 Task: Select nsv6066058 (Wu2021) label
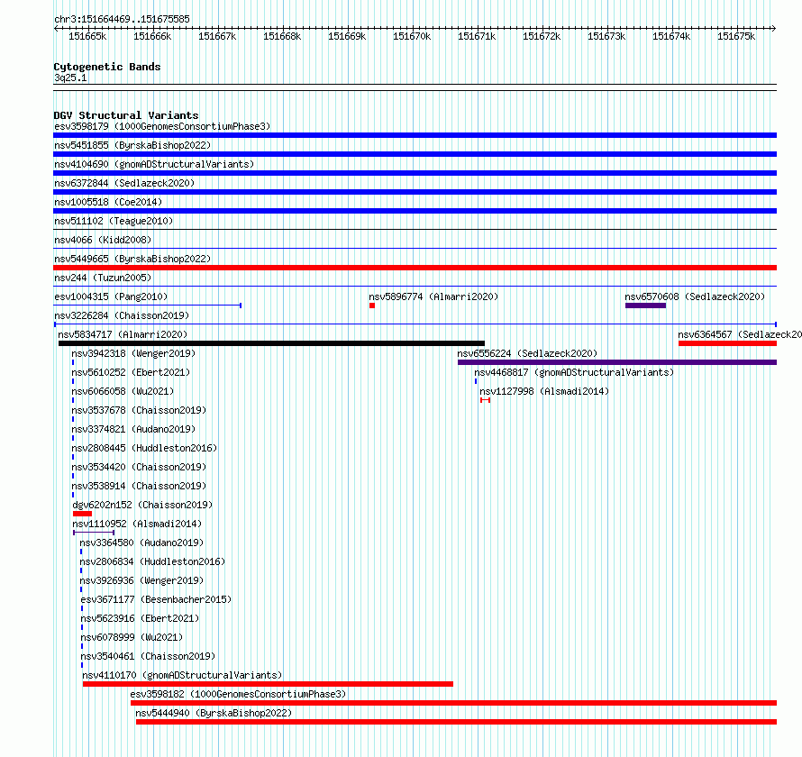123,391
